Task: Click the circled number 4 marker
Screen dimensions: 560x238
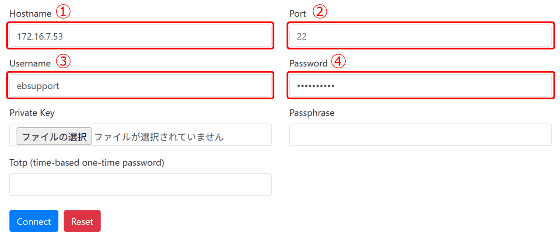Action: coord(339,62)
